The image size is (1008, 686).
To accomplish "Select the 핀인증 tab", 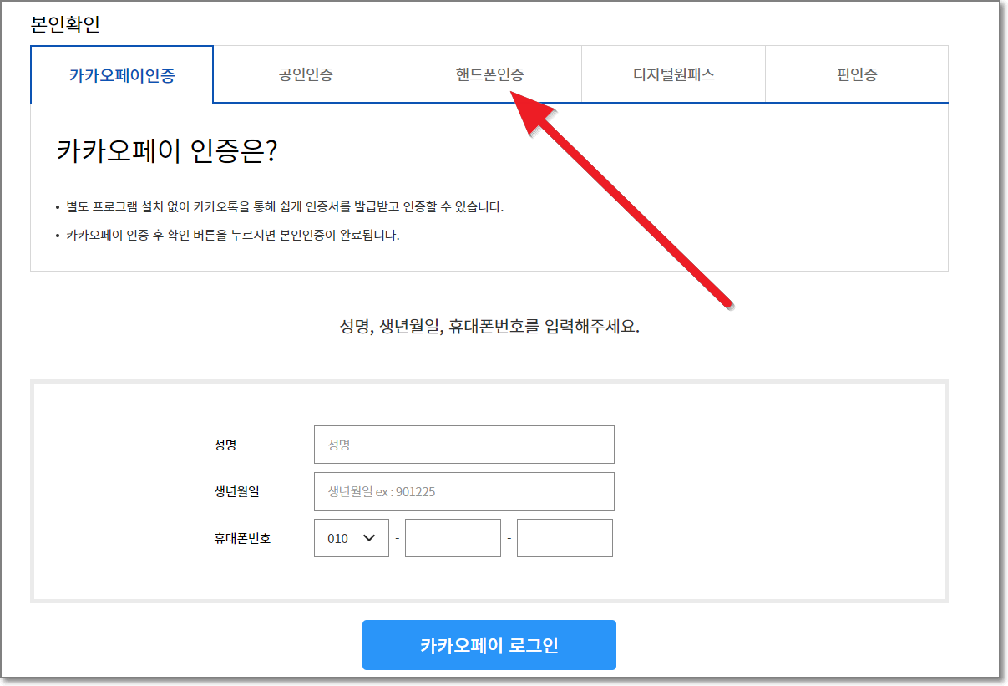I will (x=857, y=74).
